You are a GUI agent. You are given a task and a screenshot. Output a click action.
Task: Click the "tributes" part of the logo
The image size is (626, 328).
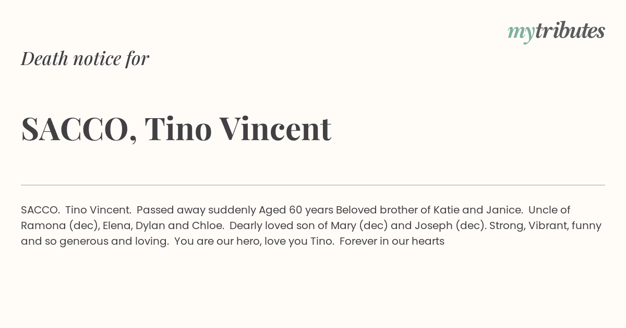570,31
